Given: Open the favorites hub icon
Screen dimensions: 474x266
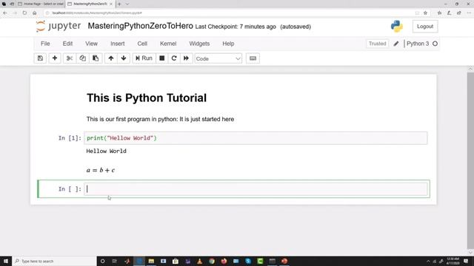Looking at the screenshot, I should tap(439, 13).
